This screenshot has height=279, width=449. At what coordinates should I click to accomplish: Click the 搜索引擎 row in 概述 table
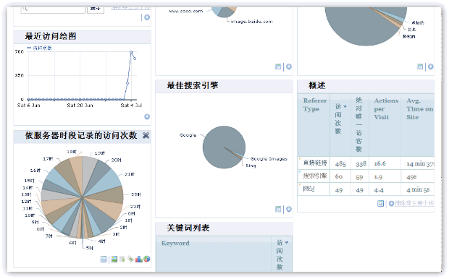pos(366,176)
